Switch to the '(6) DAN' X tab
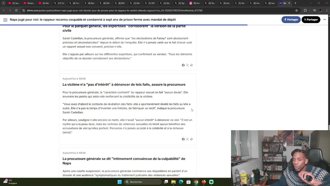Viewport: 330px width, 186px height. pos(104,3)
